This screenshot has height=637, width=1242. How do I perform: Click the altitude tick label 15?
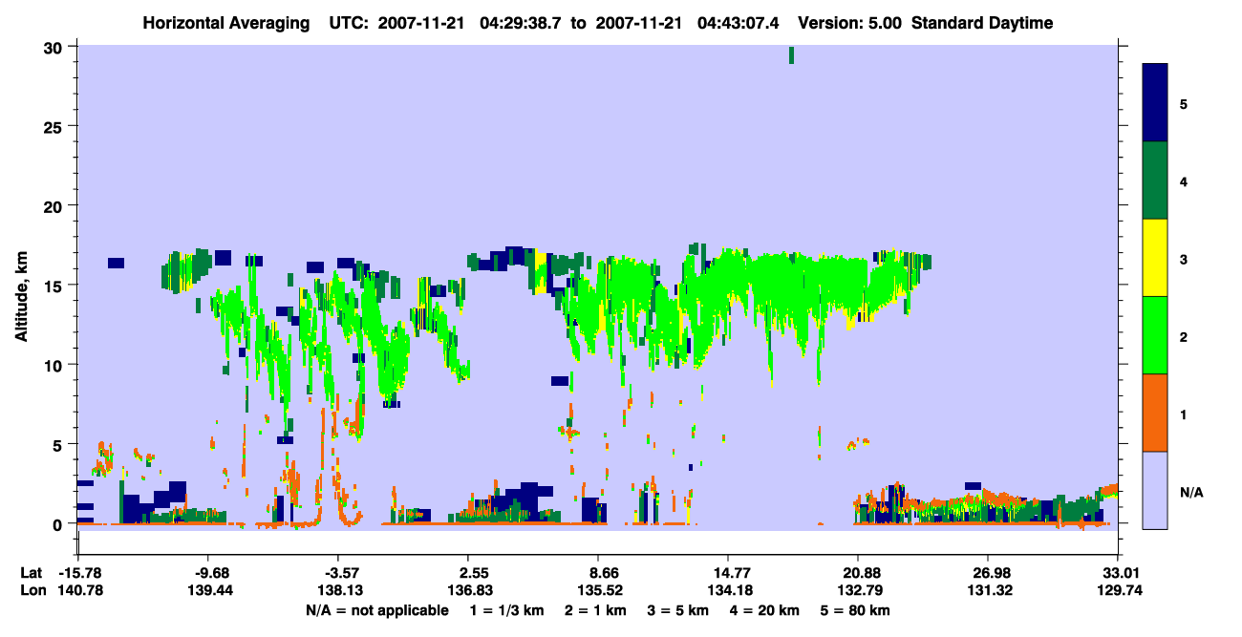pos(55,286)
